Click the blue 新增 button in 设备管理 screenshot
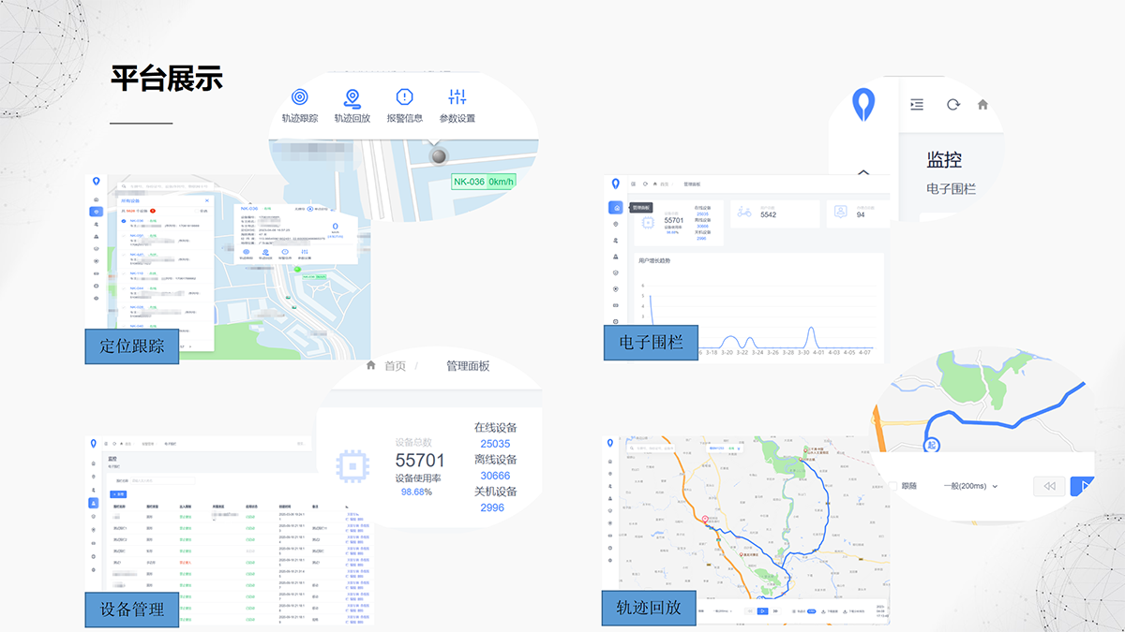The image size is (1125, 632). (118, 493)
